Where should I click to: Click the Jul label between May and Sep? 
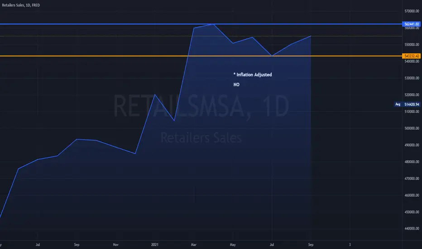pos(272,244)
